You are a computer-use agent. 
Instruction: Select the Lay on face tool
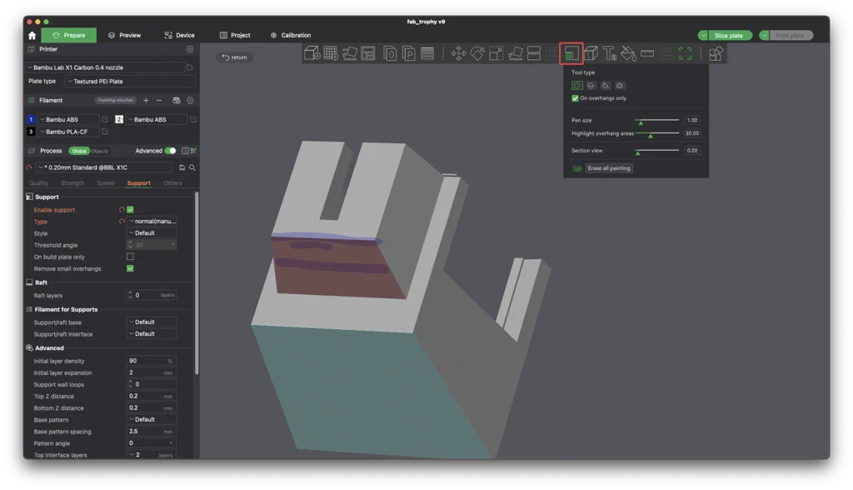click(515, 53)
